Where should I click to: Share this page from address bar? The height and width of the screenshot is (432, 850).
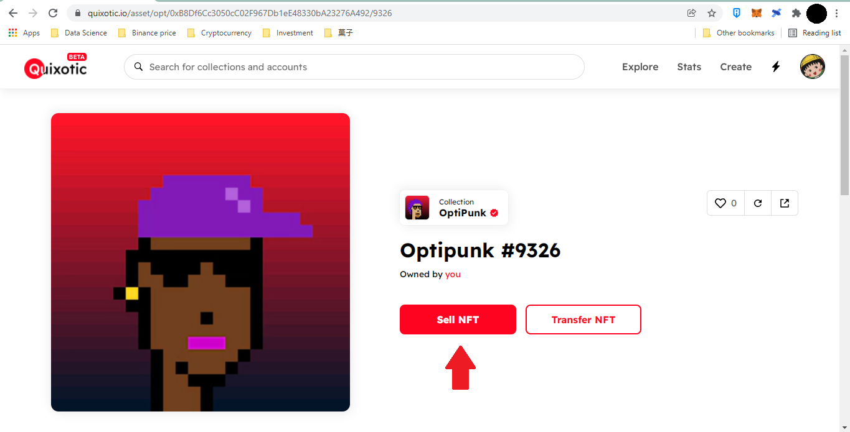(692, 13)
